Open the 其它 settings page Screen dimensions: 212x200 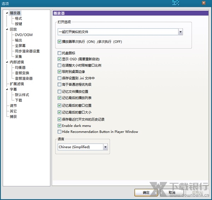point(13,111)
